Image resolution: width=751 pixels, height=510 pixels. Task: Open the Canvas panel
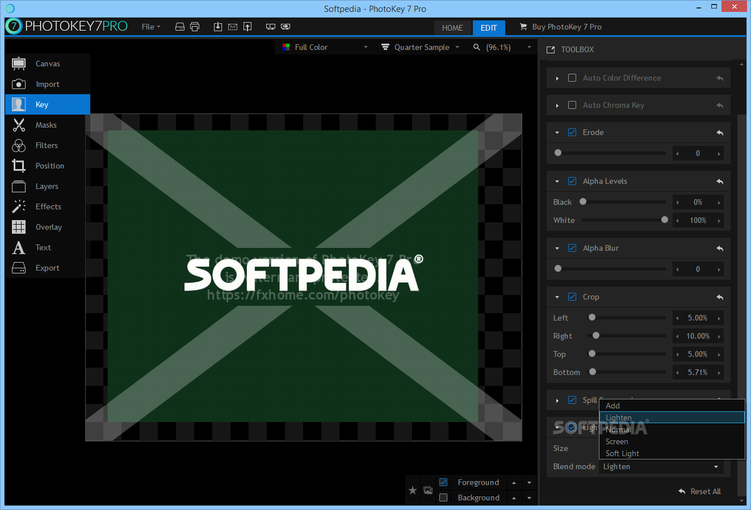pyautogui.click(x=48, y=64)
